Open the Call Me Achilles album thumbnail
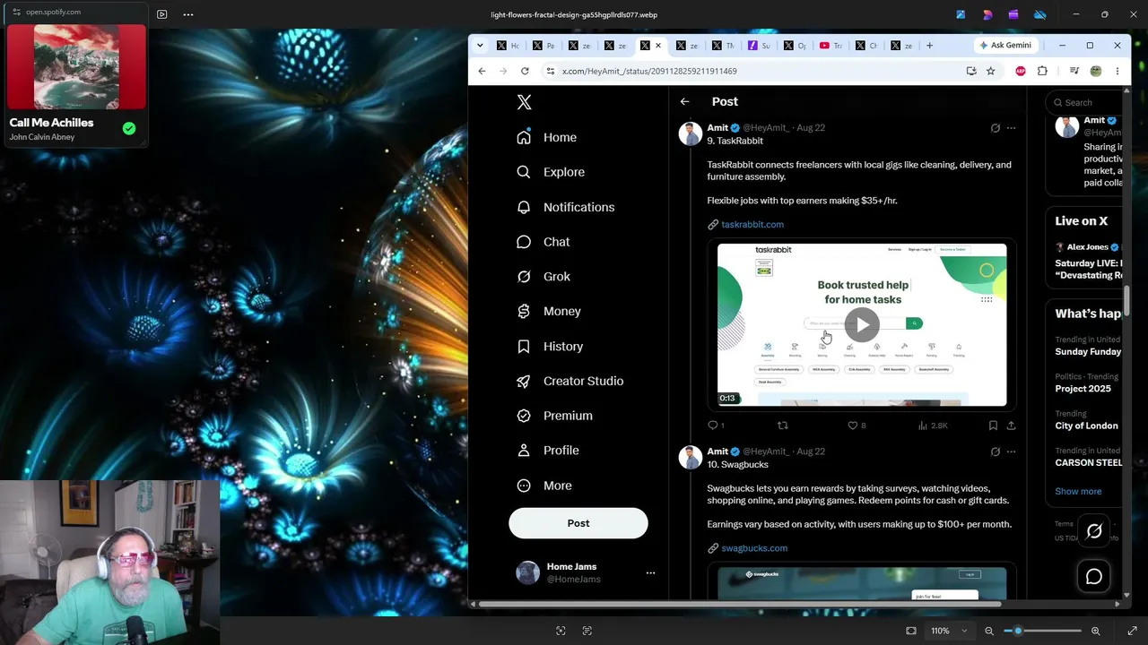This screenshot has width=1148, height=645. point(76,66)
